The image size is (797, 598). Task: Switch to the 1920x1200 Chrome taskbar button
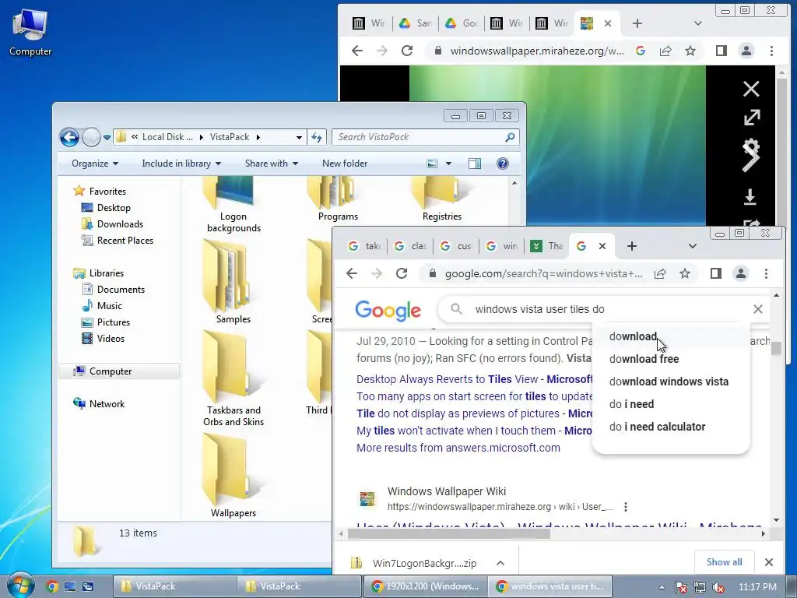point(426,586)
